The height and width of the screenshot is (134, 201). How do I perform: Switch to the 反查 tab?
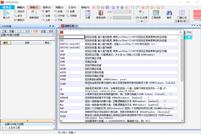click(x=43, y=31)
